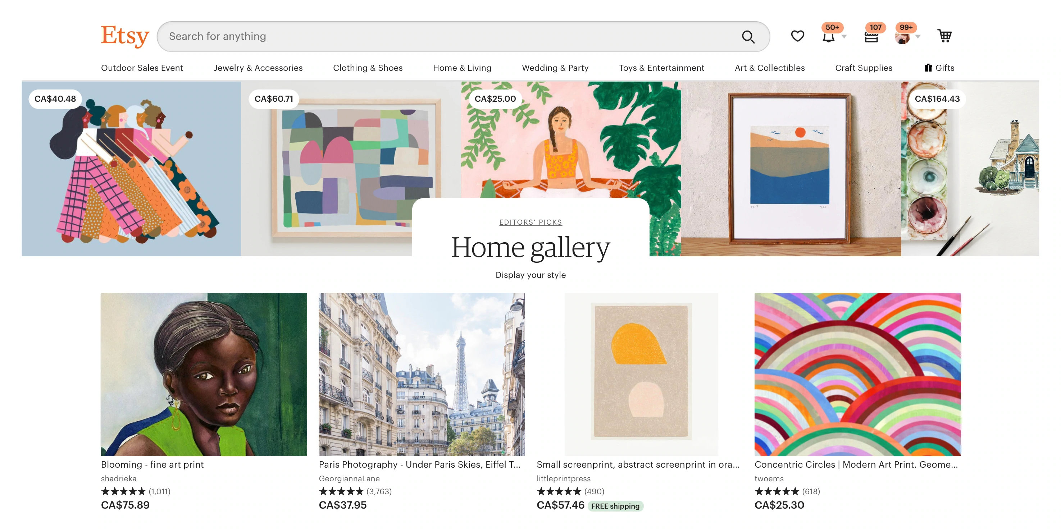Click the Gifts icon with label
Screen dimensions: 1061x532
[939, 68]
